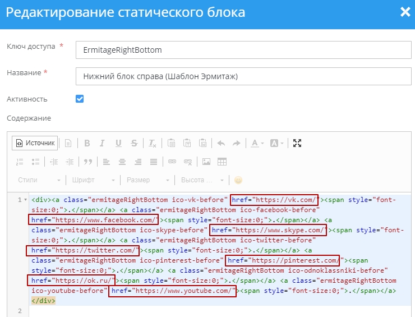415x317 pixels.
Task: Click the insert table icon
Action: (222, 162)
